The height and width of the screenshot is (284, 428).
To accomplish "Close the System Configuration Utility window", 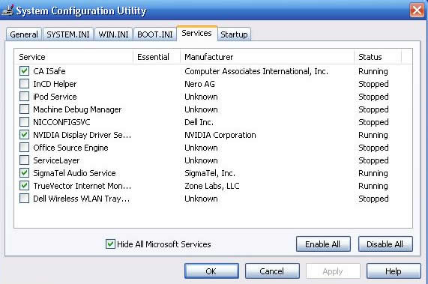I will (x=417, y=10).
